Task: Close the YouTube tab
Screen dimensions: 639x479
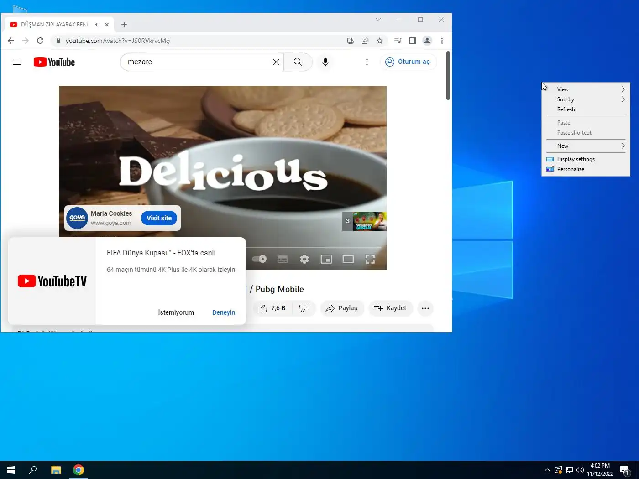Action: coord(107,25)
